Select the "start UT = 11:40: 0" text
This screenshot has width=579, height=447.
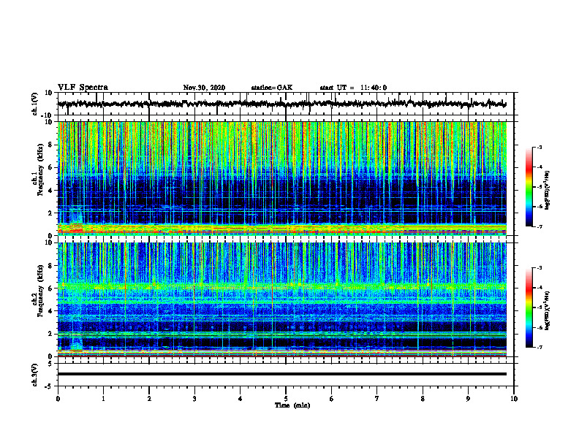pyautogui.click(x=353, y=88)
